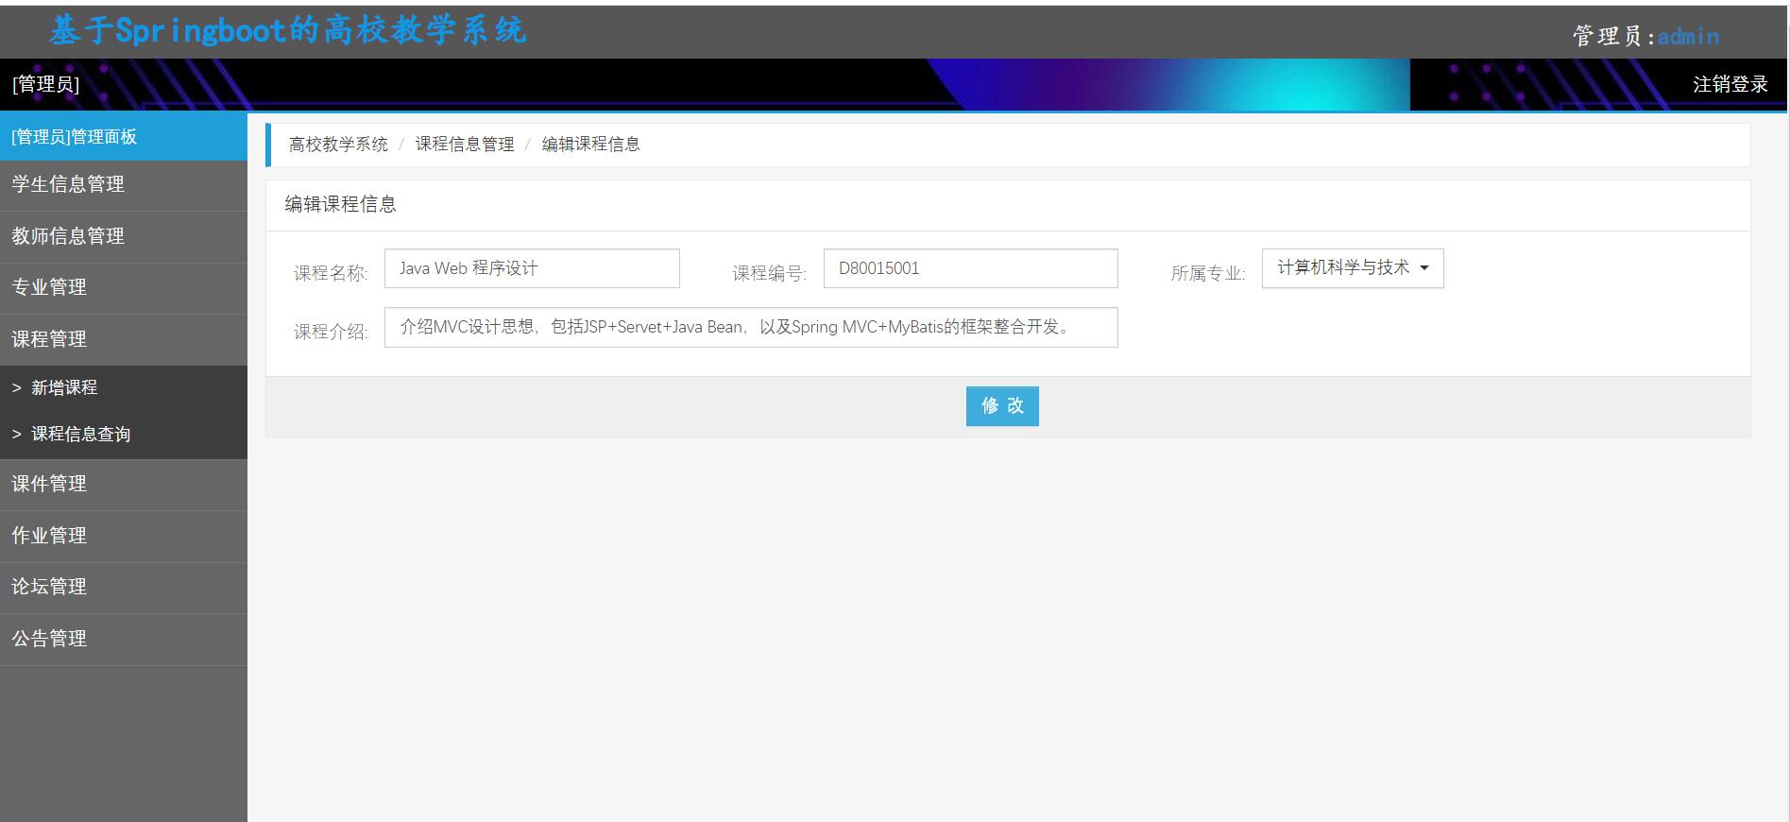
Task: Click 课程信息管理 breadcrumb link
Action: [x=465, y=145]
